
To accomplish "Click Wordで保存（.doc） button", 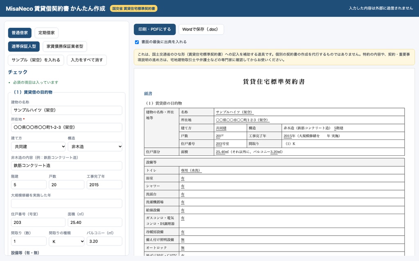I will pos(201,29).
